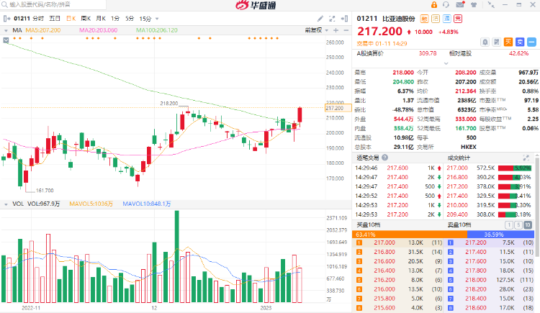Switch to 15分 minute chart
540x313 pixels.
[145, 19]
